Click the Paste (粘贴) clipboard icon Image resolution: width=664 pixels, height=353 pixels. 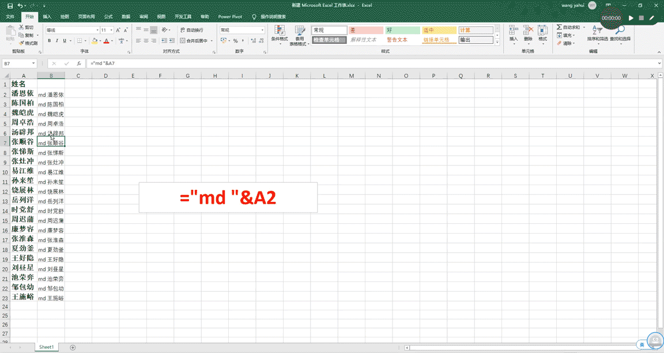click(x=10, y=31)
